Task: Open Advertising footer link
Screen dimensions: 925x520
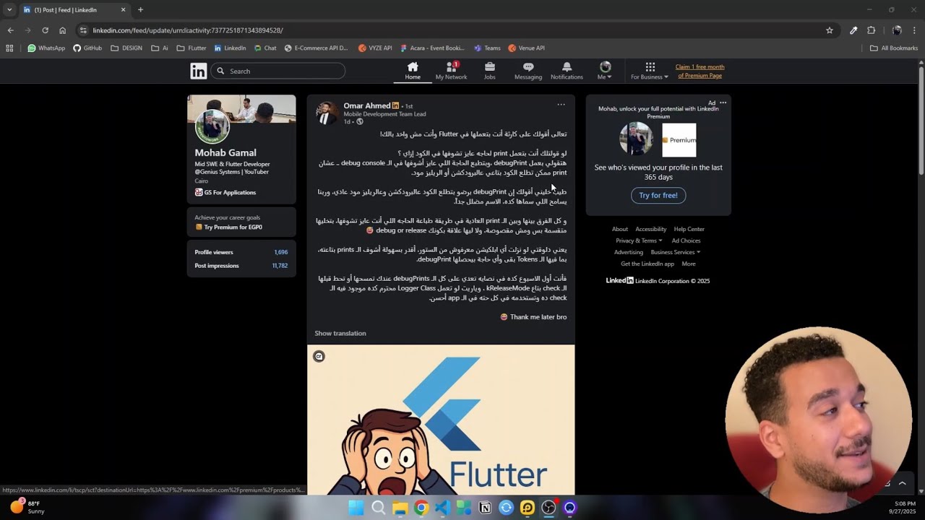Action: [x=629, y=252]
